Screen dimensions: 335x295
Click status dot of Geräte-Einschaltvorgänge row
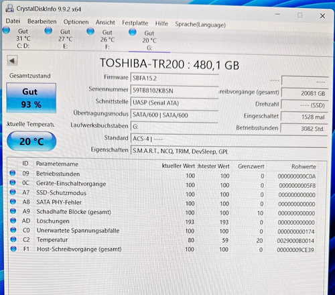[13, 182]
